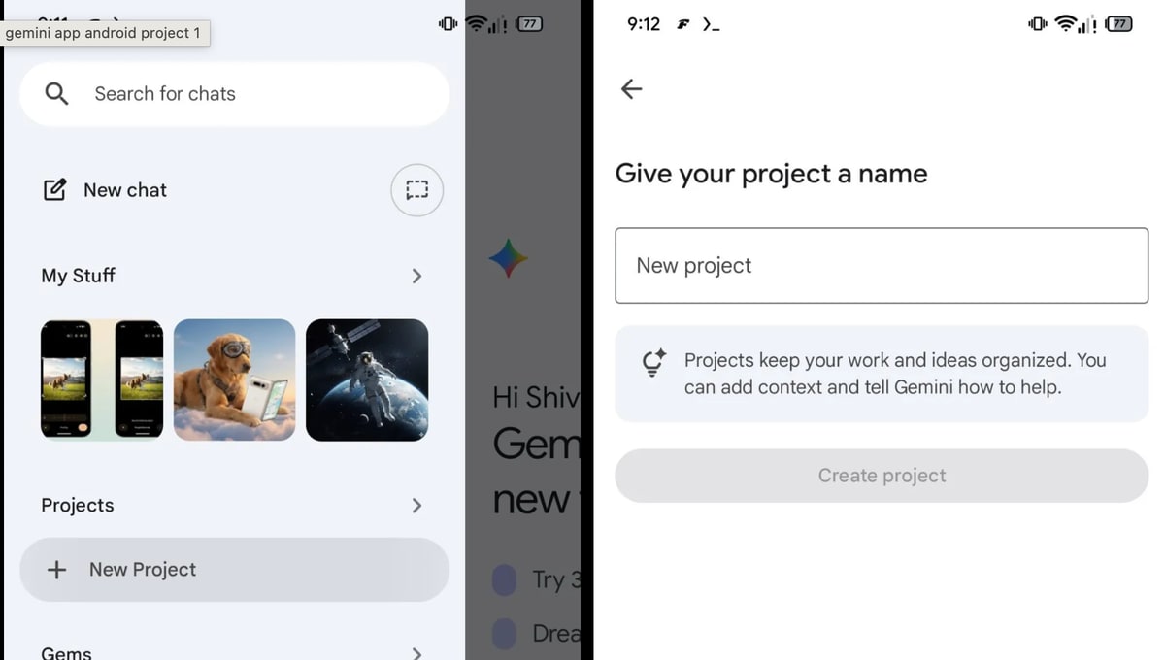Click the terminal prompt status bar icon
1165x660 pixels.
[x=712, y=25]
